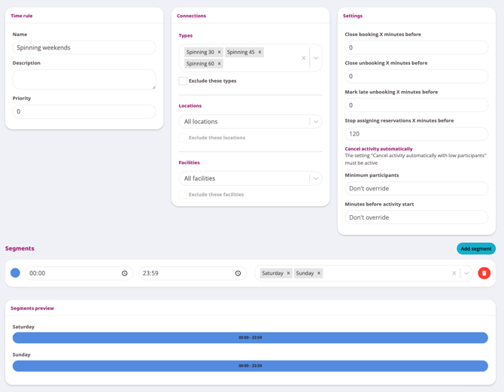Remove the Spinning 30 tag
The width and height of the screenshot is (504, 392).
click(220, 53)
